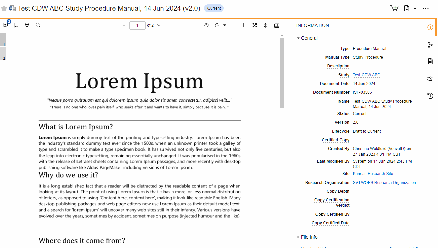The image size is (438, 248).
Task: Open search in document viewer
Action: pyautogui.click(x=38, y=25)
